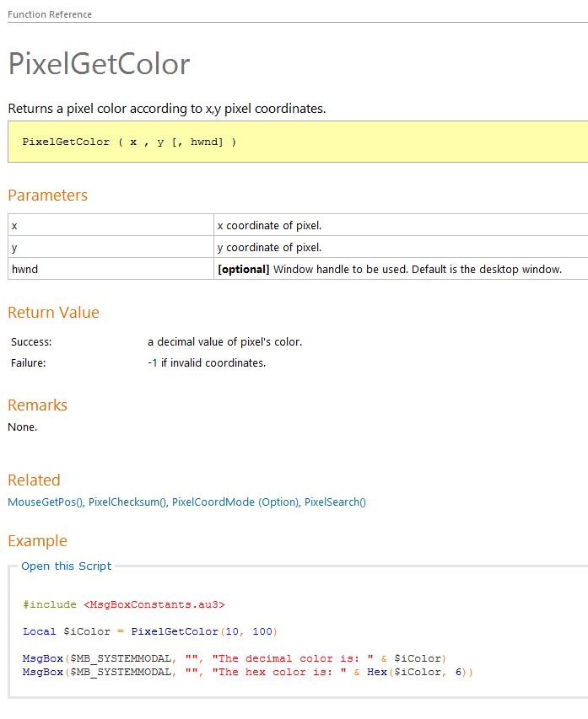This screenshot has width=588, height=719.
Task: Click the Return Value heading
Action: coord(53,312)
